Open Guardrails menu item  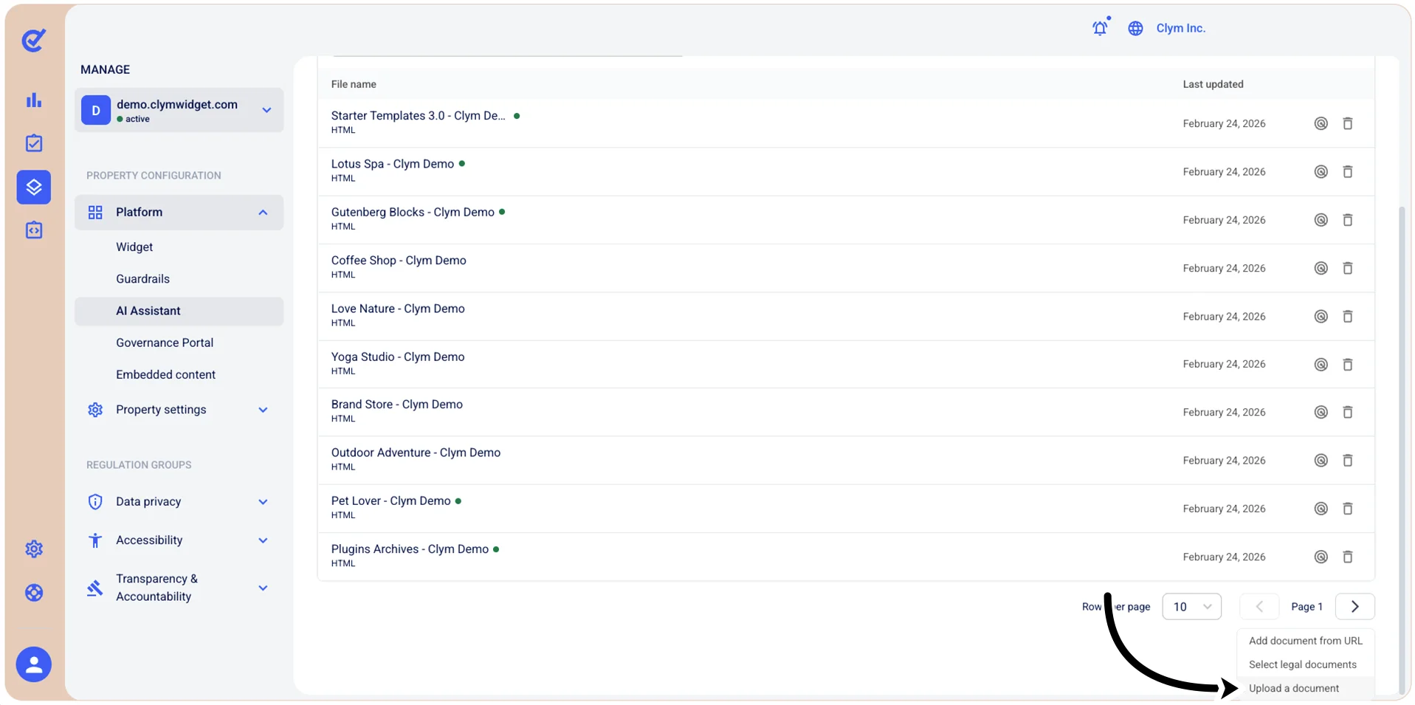(142, 279)
